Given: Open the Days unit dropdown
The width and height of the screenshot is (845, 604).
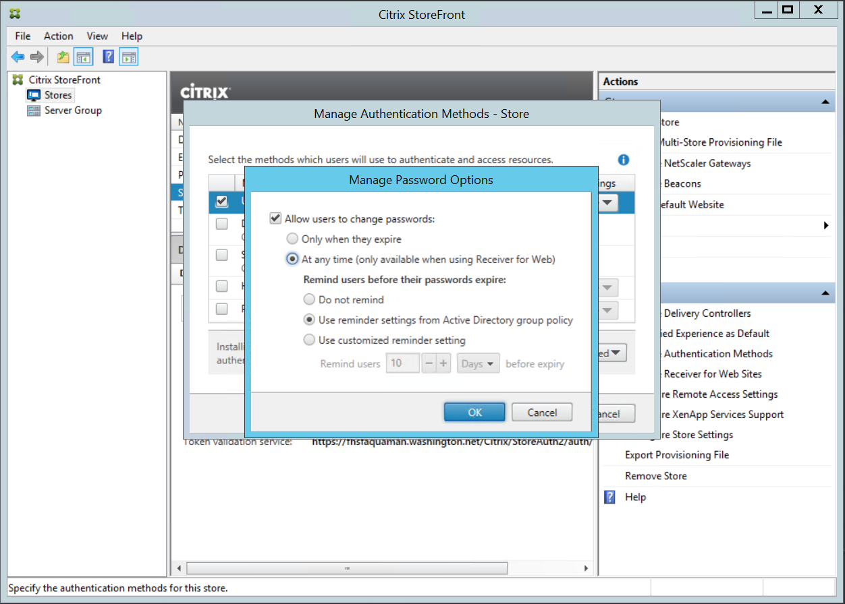Looking at the screenshot, I should (479, 363).
